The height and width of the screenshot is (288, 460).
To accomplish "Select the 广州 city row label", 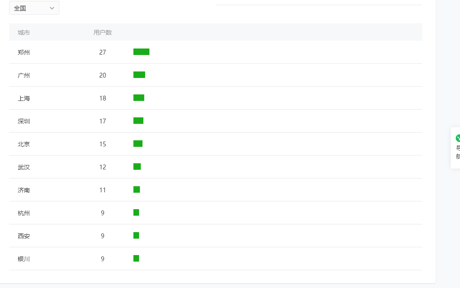I will pos(24,75).
